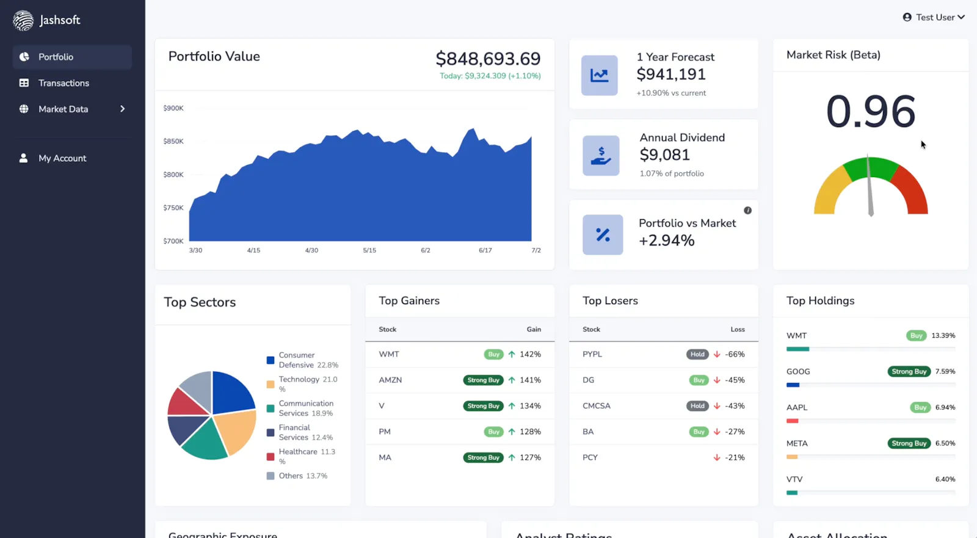Expand the Market Data submenu chevron
The width and height of the screenshot is (977, 538).
pyautogui.click(x=123, y=109)
